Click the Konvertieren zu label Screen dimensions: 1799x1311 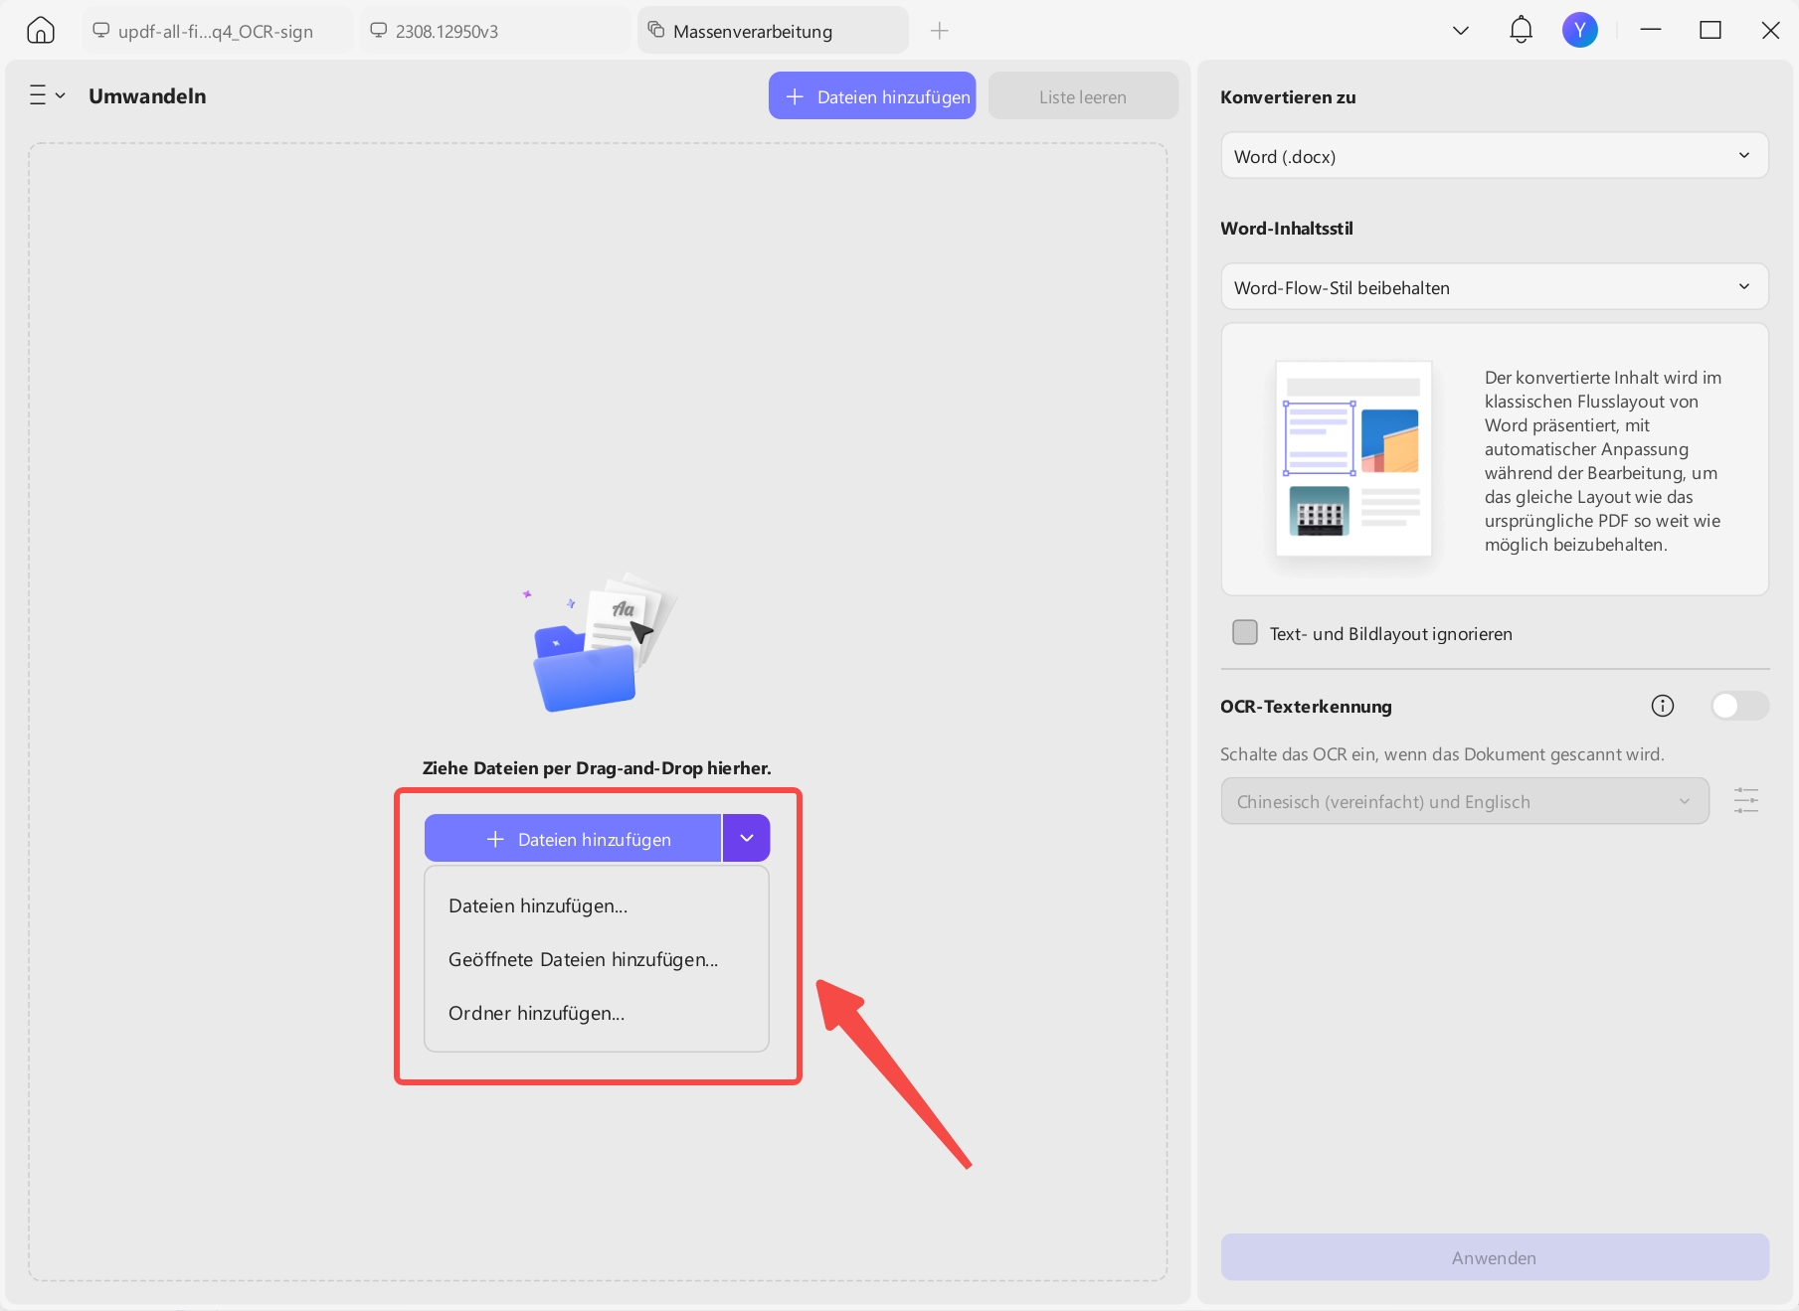click(x=1288, y=97)
